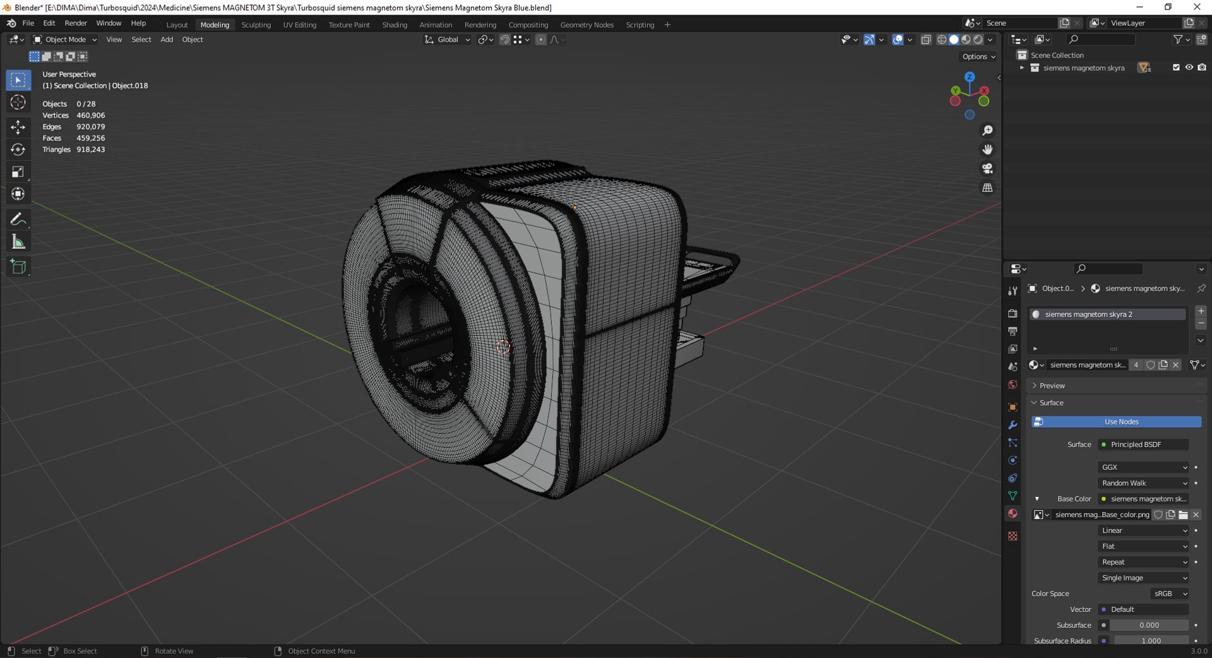
Task: Hide siemens magnetom skyra collection in viewport
Action: click(x=1189, y=68)
